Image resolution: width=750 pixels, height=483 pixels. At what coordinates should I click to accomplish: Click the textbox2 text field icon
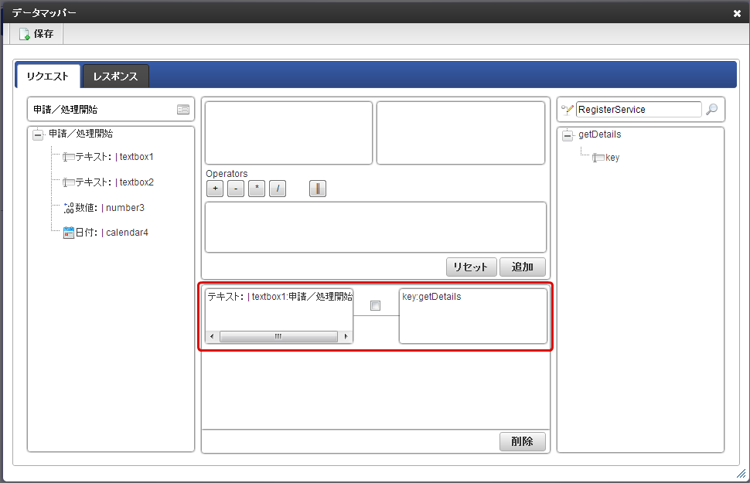[x=68, y=182]
